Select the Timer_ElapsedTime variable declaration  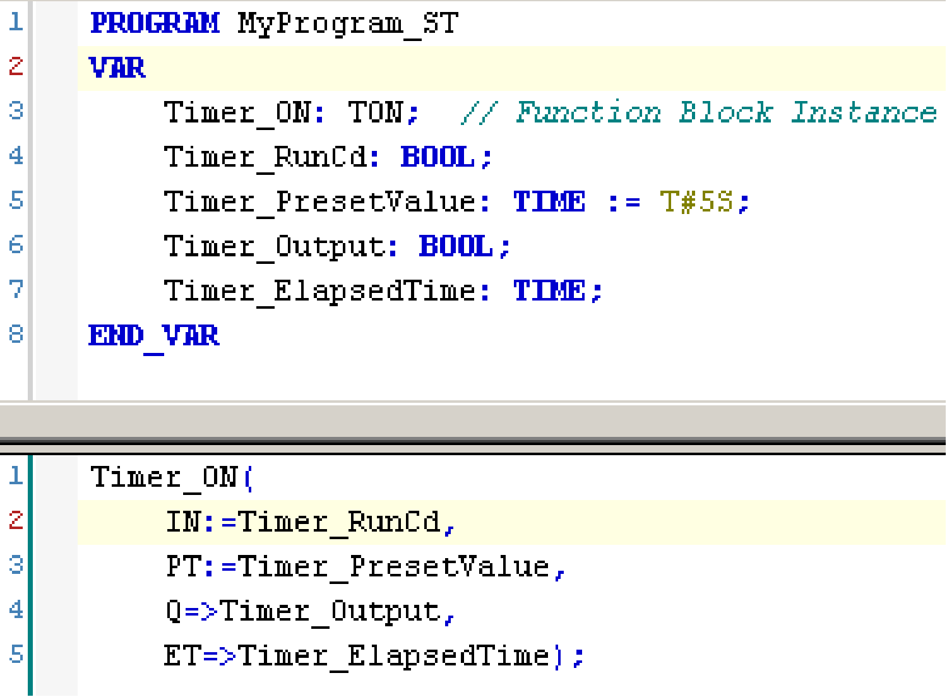[x=320, y=292]
